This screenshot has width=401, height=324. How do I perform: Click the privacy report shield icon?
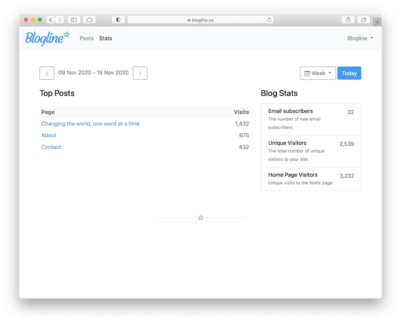click(x=118, y=20)
